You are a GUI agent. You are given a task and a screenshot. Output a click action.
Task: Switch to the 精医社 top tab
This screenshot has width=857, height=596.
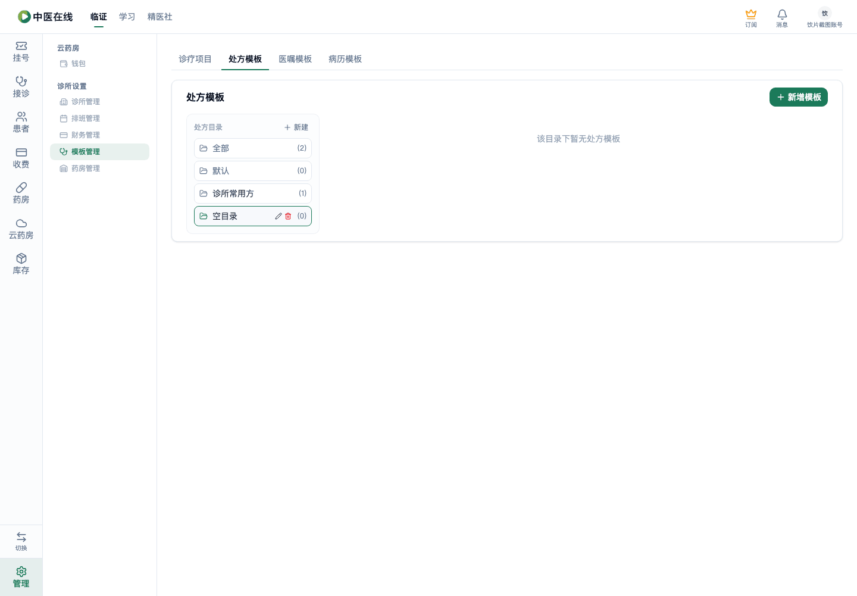tap(160, 17)
